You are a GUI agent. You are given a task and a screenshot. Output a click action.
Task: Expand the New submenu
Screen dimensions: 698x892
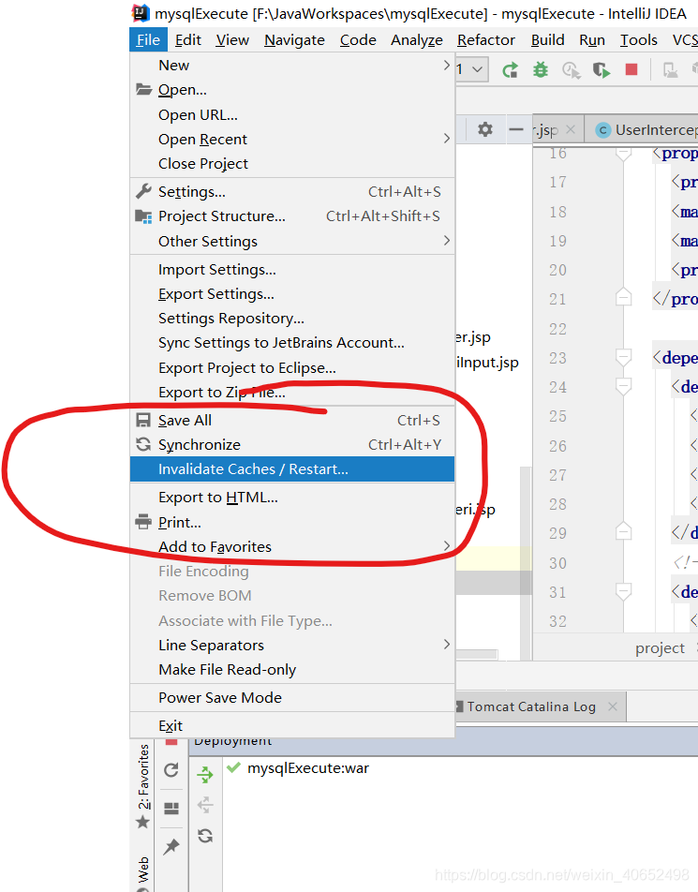pyautogui.click(x=447, y=66)
